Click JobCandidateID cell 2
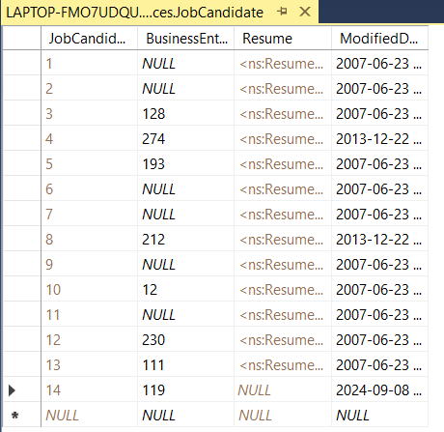The height and width of the screenshot is (432, 444). (x=89, y=89)
